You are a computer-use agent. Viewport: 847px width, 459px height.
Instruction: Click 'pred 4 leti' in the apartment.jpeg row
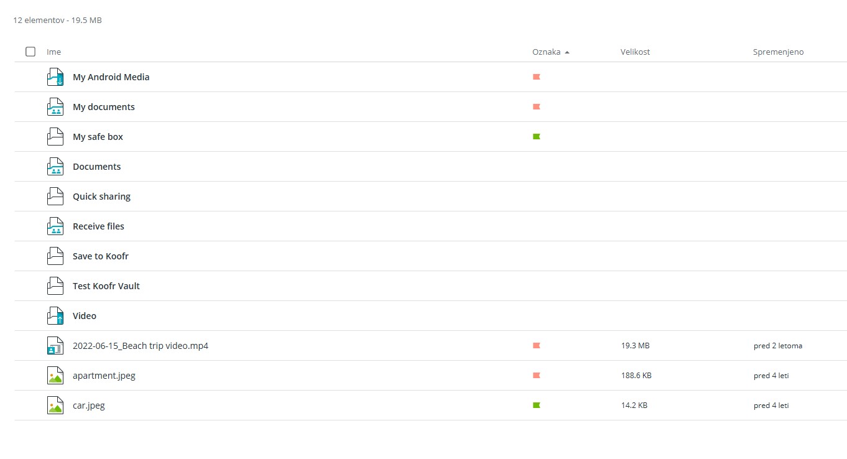click(x=771, y=376)
